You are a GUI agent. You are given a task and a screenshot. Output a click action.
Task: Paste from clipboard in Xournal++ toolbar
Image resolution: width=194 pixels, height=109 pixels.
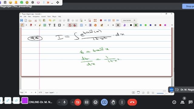44,20
